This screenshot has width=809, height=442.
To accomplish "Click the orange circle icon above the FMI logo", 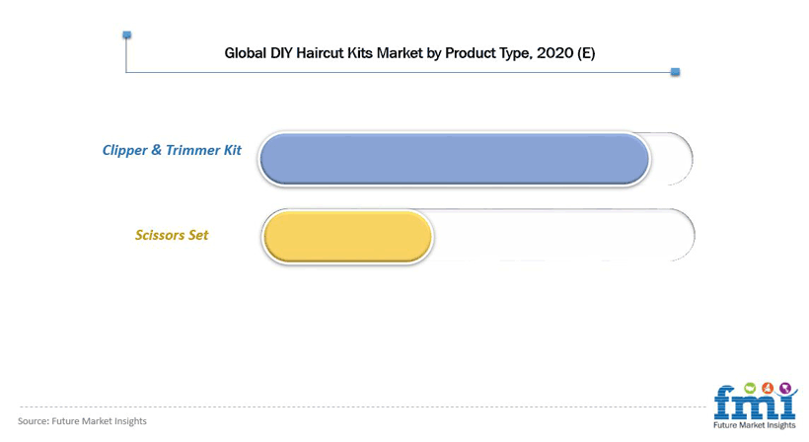I will pos(768,388).
